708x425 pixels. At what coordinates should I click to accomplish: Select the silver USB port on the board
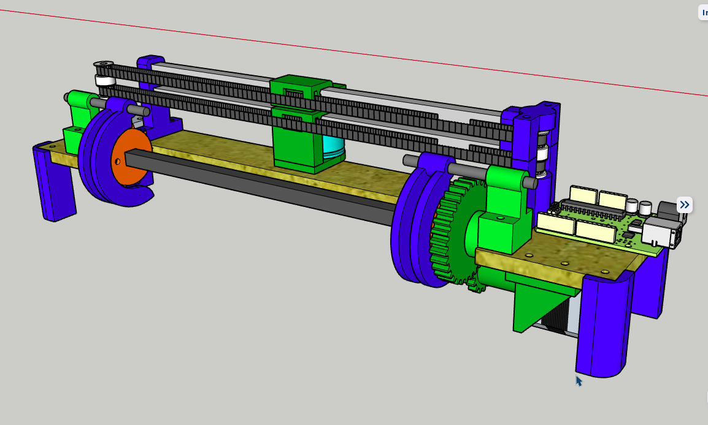(660, 233)
